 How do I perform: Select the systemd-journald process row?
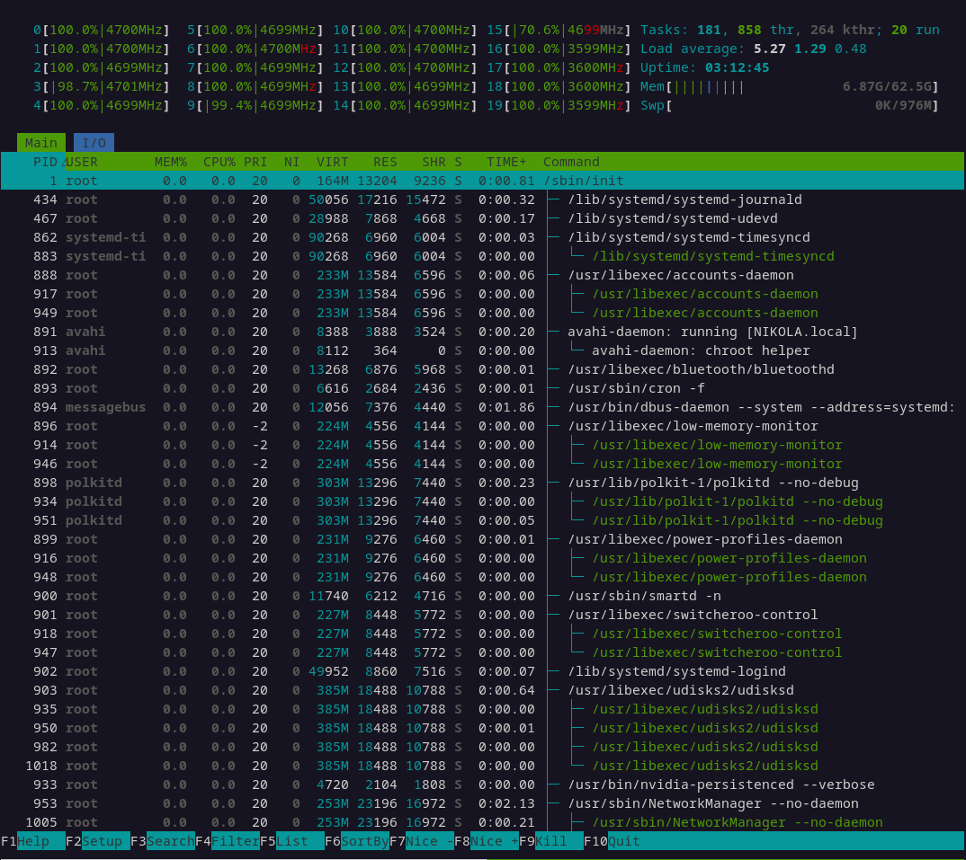482,199
